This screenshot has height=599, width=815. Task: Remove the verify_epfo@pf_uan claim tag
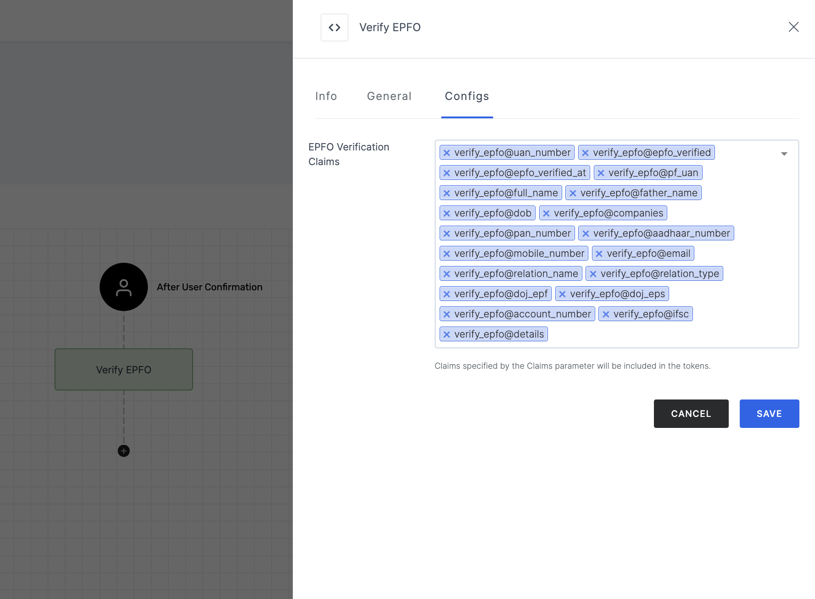(601, 173)
